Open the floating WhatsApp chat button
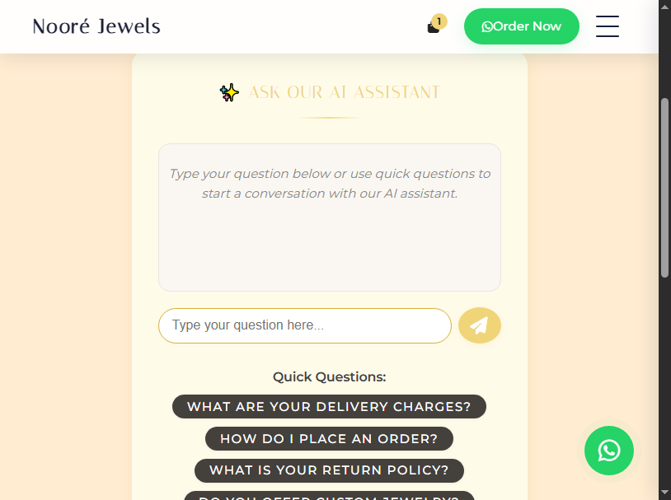Image resolution: width=671 pixels, height=500 pixels. click(608, 451)
